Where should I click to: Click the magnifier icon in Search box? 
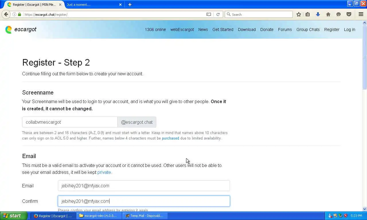tap(229, 14)
